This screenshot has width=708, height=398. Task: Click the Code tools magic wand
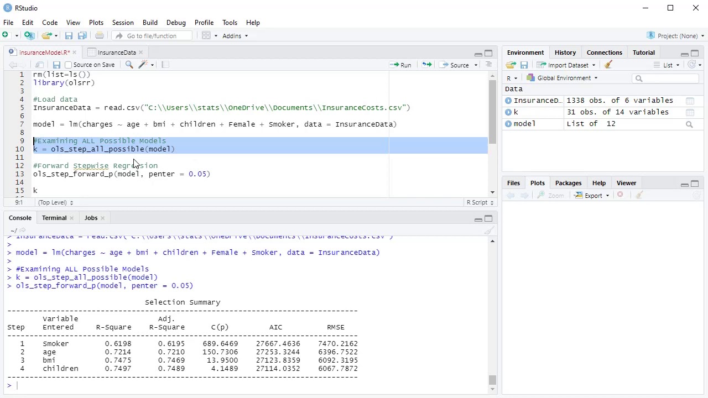point(143,65)
